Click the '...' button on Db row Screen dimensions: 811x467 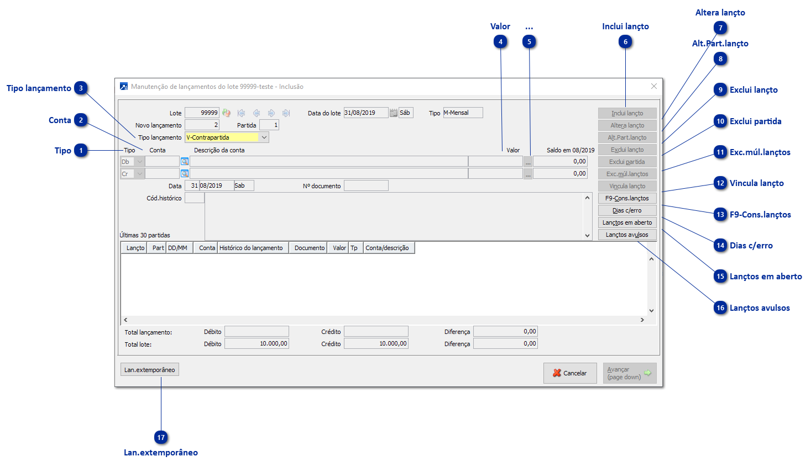pos(528,162)
